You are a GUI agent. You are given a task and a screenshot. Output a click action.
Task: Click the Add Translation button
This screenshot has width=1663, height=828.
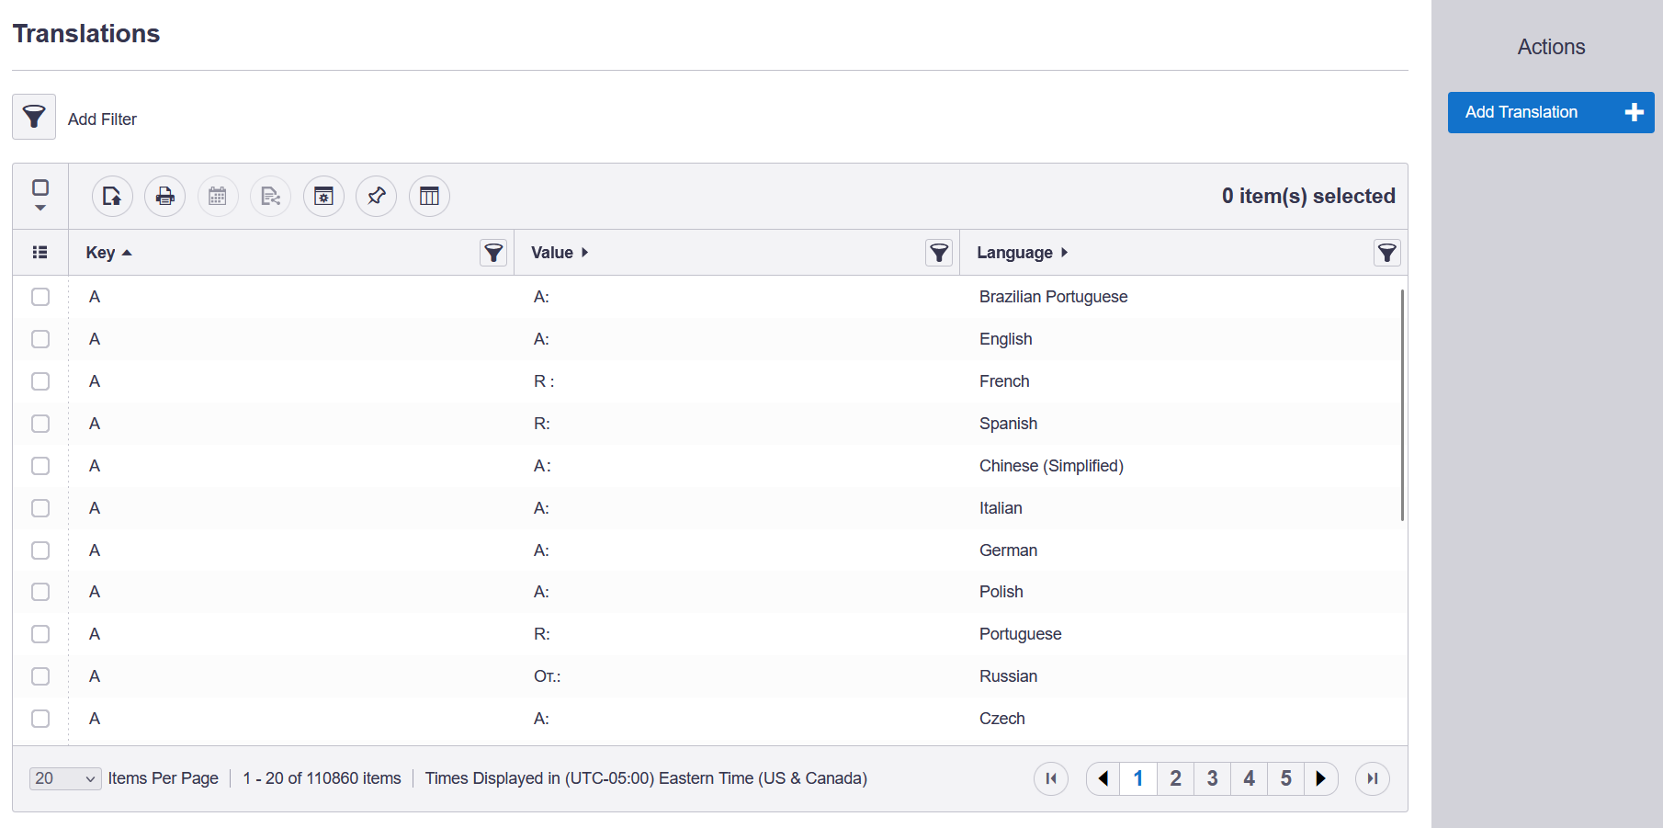pyautogui.click(x=1551, y=112)
